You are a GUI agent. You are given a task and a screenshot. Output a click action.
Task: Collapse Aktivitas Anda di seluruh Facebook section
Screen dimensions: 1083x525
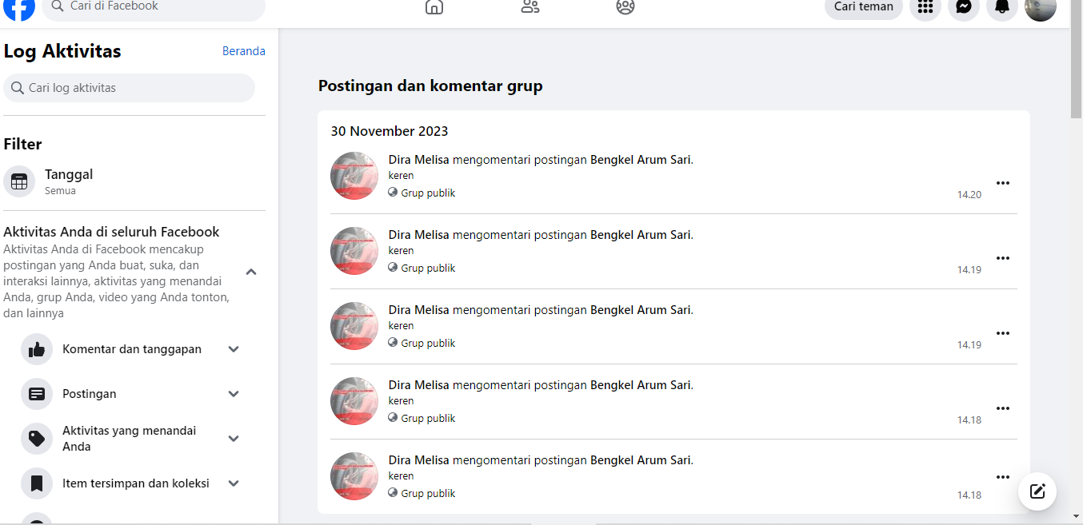[251, 272]
